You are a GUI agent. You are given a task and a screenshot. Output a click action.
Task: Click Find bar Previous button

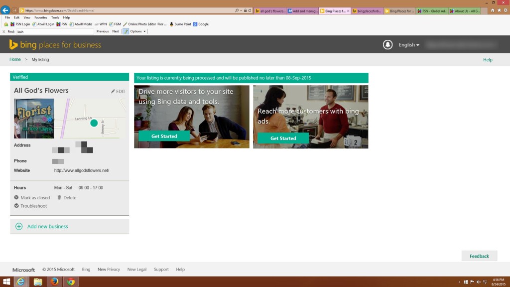click(x=103, y=31)
